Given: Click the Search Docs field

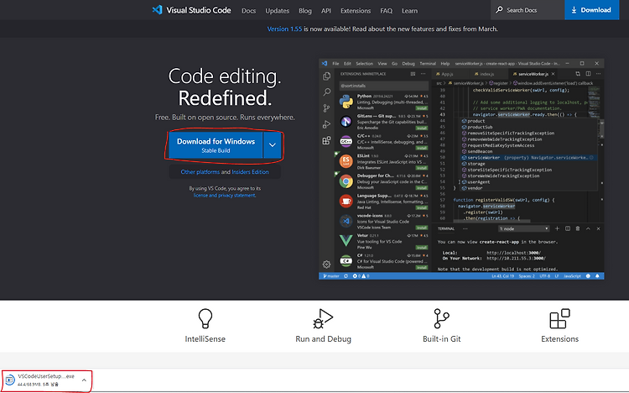Looking at the screenshot, I should [528, 9].
